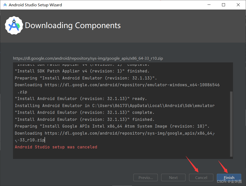Minimize the Setup Wizard window
Screen dimensions: 246x186
(x=209, y=5)
